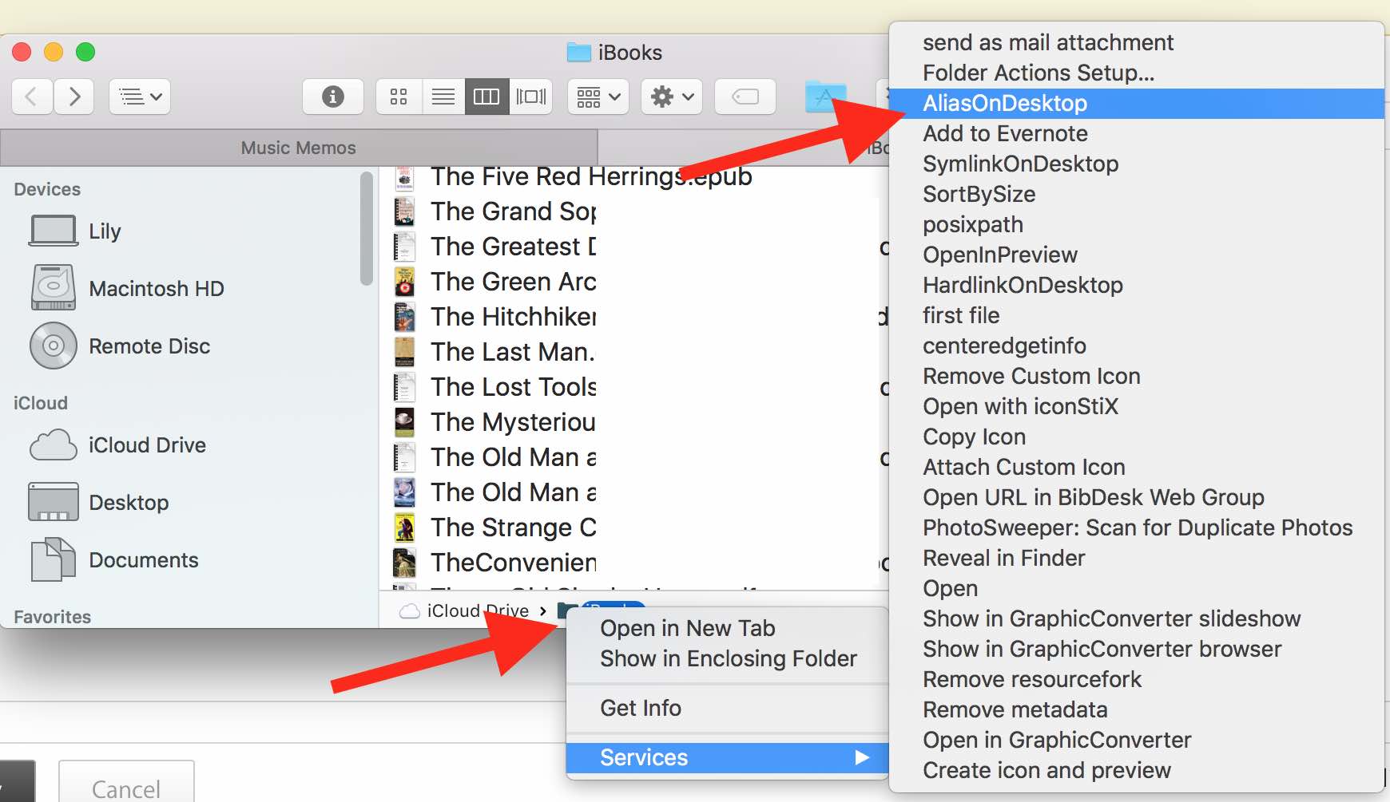This screenshot has width=1390, height=802.
Task: Choose Open URL in BibDesk Web Group
Action: point(1136,497)
